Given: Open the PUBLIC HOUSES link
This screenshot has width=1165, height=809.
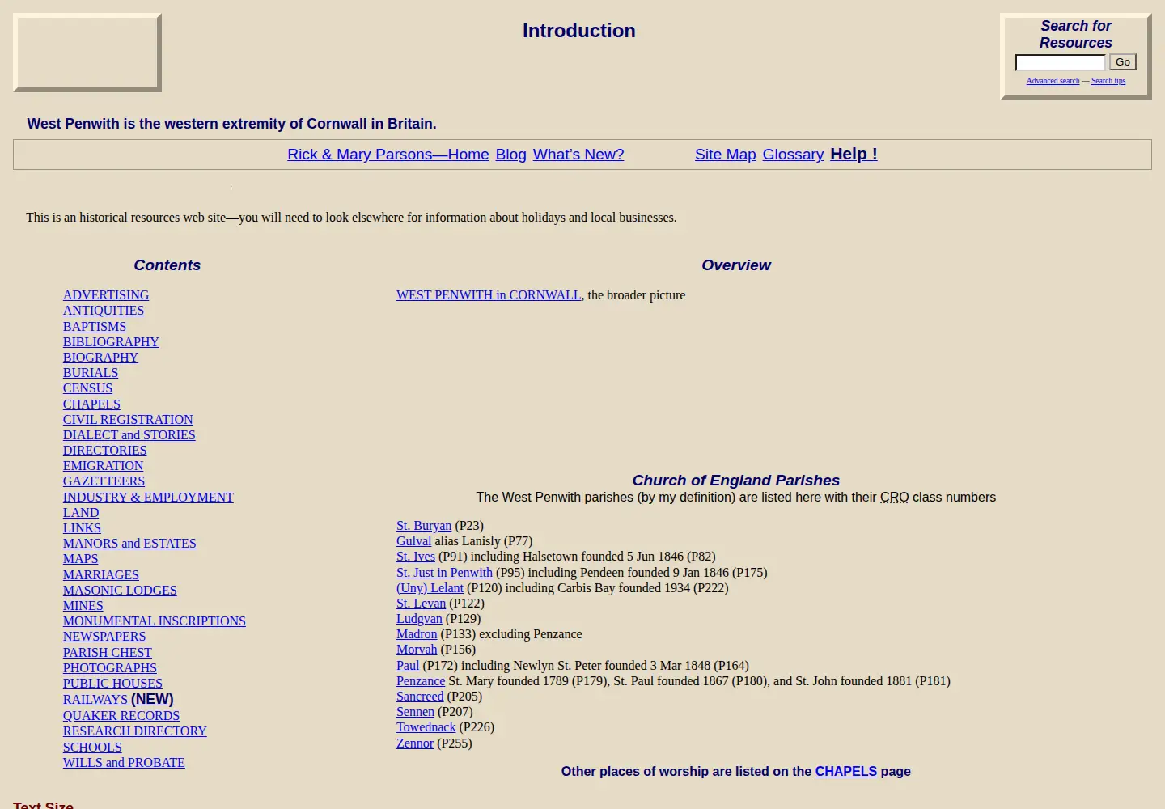Looking at the screenshot, I should coord(112,684).
